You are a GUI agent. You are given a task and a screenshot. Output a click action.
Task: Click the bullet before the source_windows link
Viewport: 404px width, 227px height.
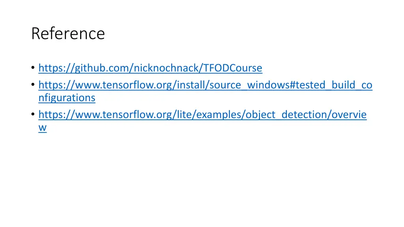click(x=33, y=84)
